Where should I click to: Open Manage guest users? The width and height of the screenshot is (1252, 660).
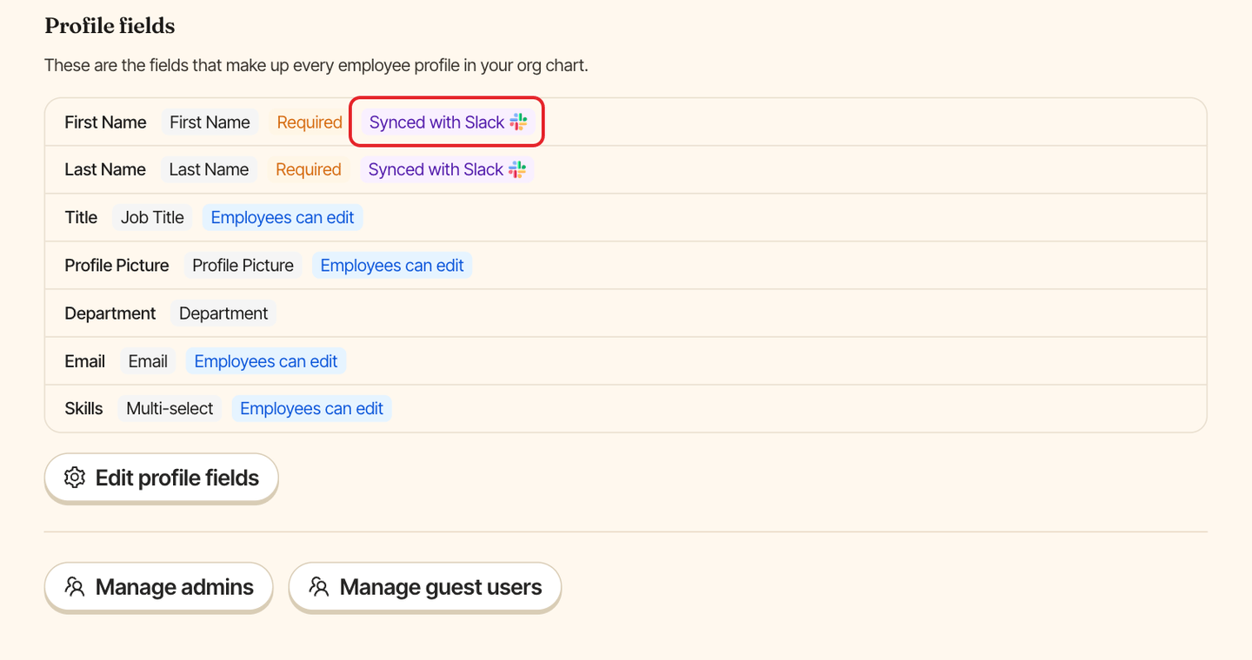pos(424,587)
